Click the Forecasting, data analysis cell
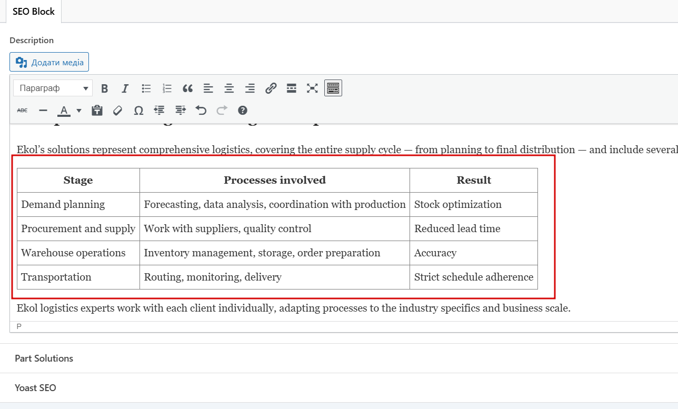 point(275,205)
